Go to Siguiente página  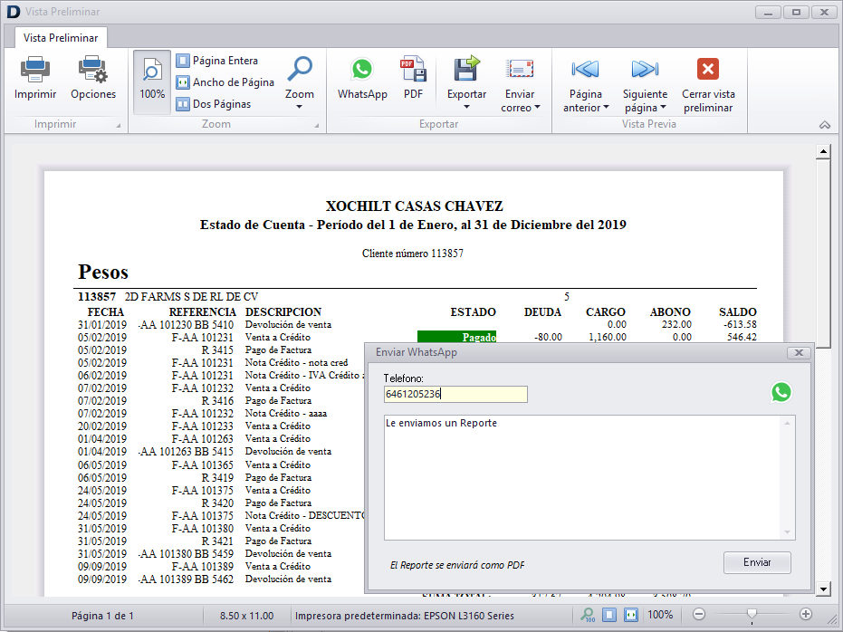(x=645, y=70)
